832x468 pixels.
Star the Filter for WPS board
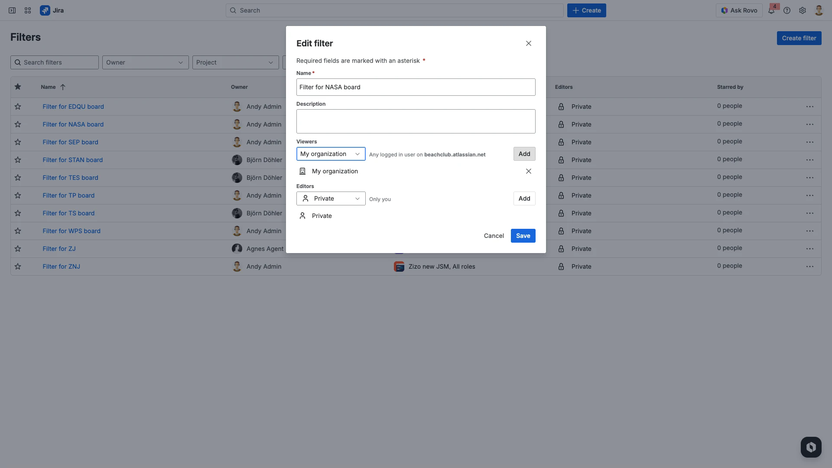(x=18, y=231)
